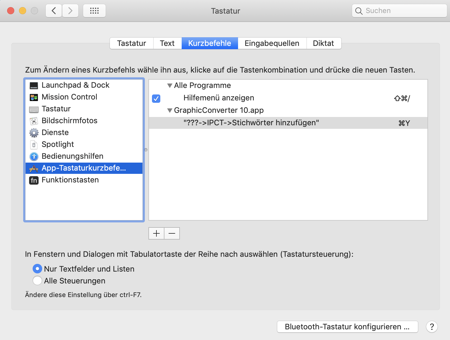Image resolution: width=450 pixels, height=340 pixels.
Task: Select the Kurzbefehle tab
Action: click(210, 43)
